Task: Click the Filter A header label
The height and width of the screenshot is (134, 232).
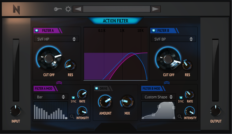Action: tap(48, 30)
